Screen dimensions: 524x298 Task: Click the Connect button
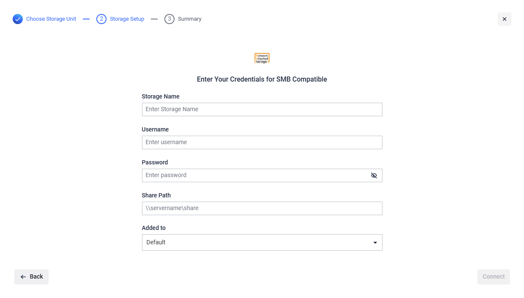(494, 277)
